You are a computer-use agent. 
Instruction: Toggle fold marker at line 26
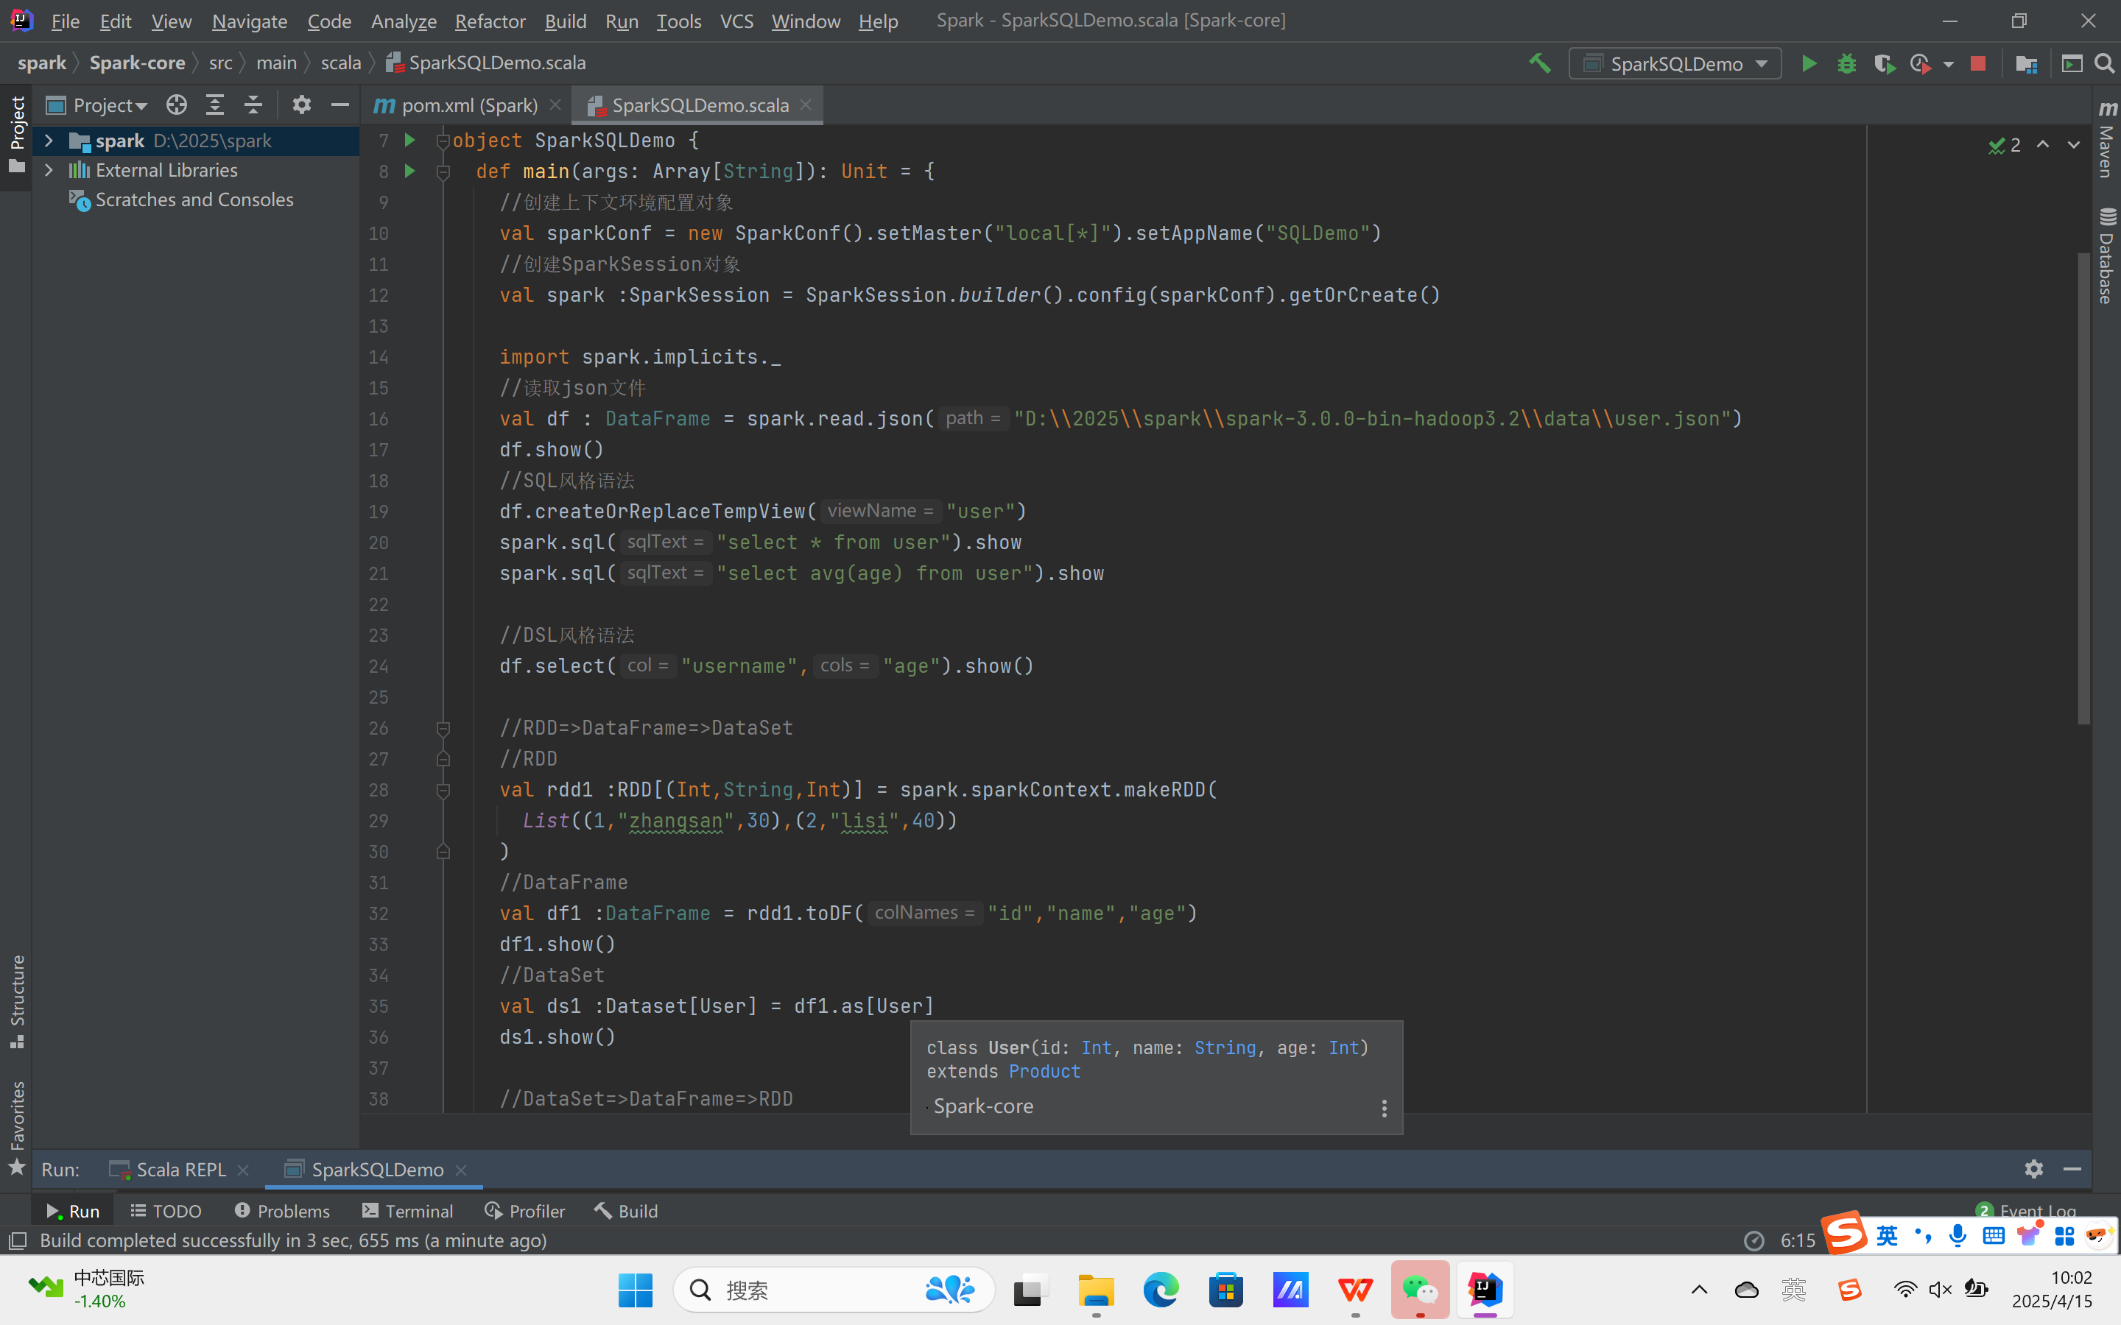pyautogui.click(x=443, y=728)
